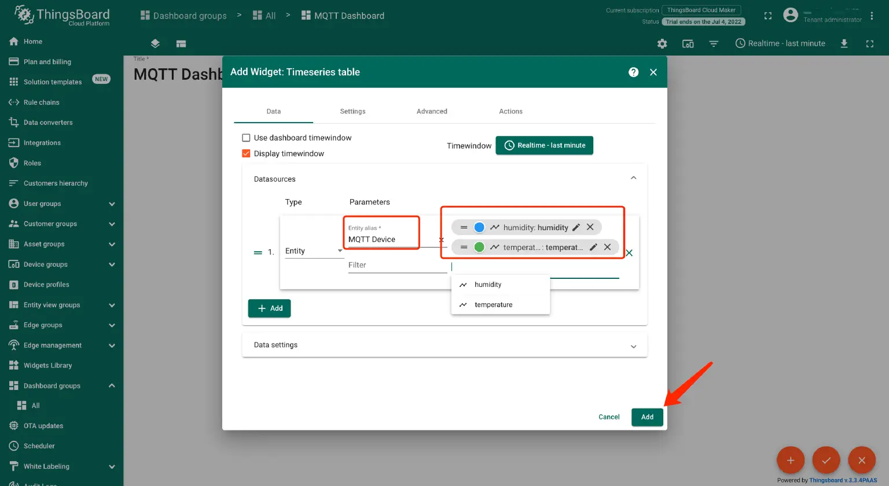Expand the Data settings section
889x486 pixels.
[633, 345]
